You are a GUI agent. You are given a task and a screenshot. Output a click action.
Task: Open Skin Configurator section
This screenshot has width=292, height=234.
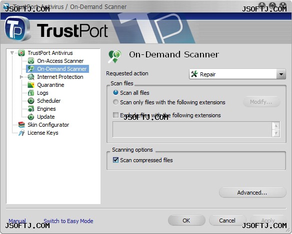tap(48, 125)
